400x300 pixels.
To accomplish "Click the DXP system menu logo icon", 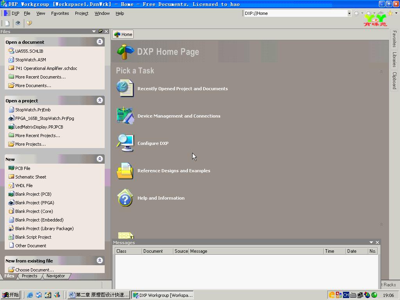I will [x=7, y=13].
